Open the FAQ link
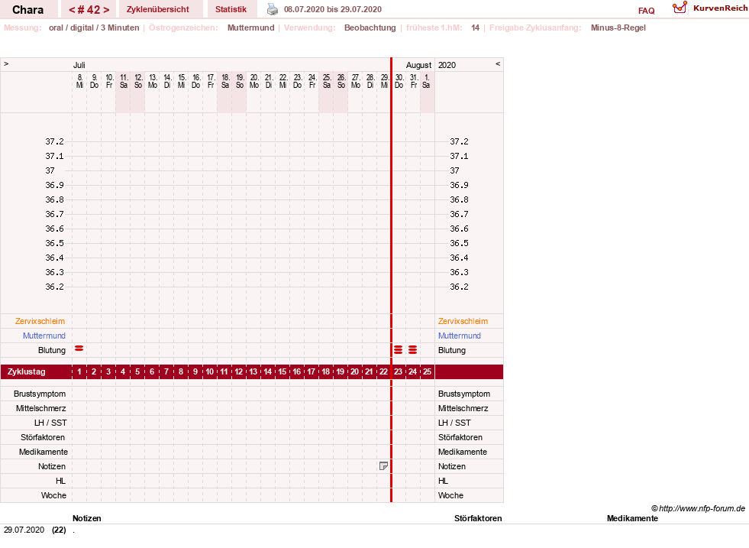This screenshot has width=749, height=548. [646, 11]
